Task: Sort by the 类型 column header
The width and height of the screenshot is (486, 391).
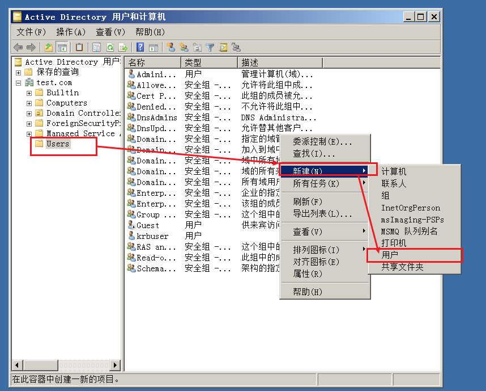Action: [209, 62]
